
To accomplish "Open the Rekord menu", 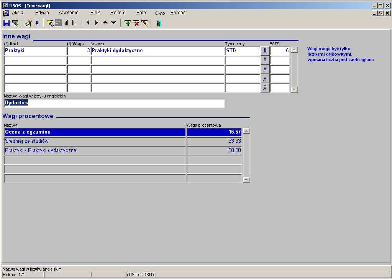I will point(118,13).
